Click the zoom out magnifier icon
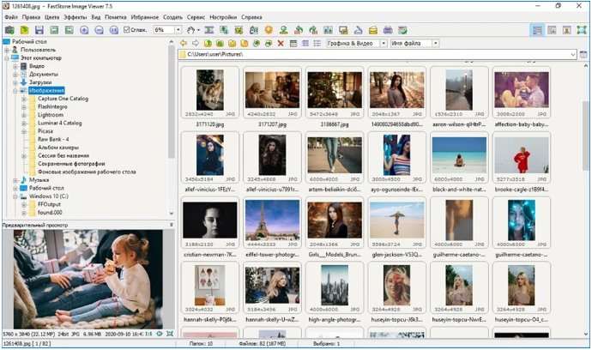The image size is (592, 350). click(99, 30)
